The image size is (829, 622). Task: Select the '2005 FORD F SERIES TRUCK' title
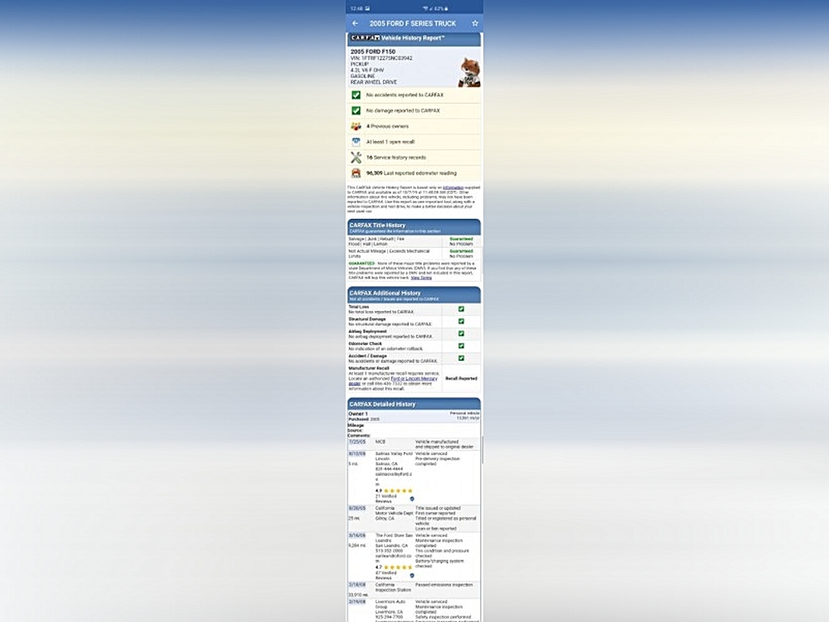pos(412,23)
